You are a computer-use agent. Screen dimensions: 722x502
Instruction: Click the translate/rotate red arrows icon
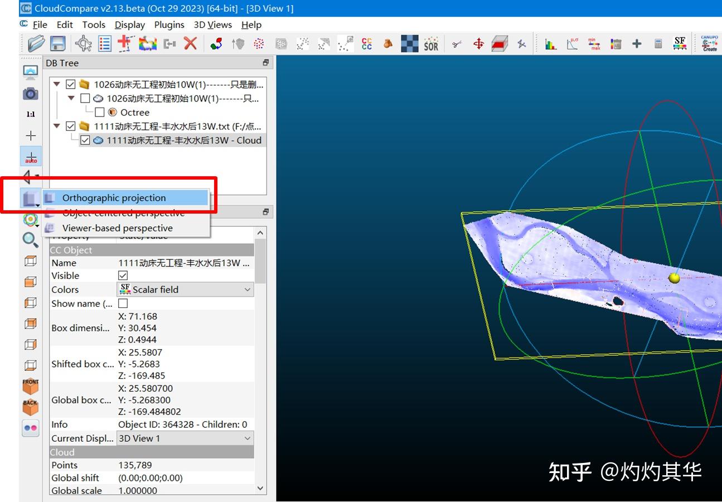[478, 44]
